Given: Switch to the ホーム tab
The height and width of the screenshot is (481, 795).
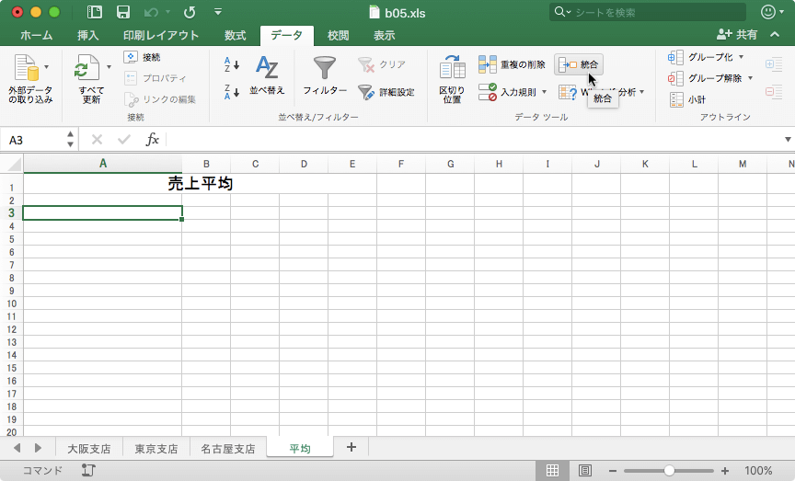Looking at the screenshot, I should tap(37, 35).
